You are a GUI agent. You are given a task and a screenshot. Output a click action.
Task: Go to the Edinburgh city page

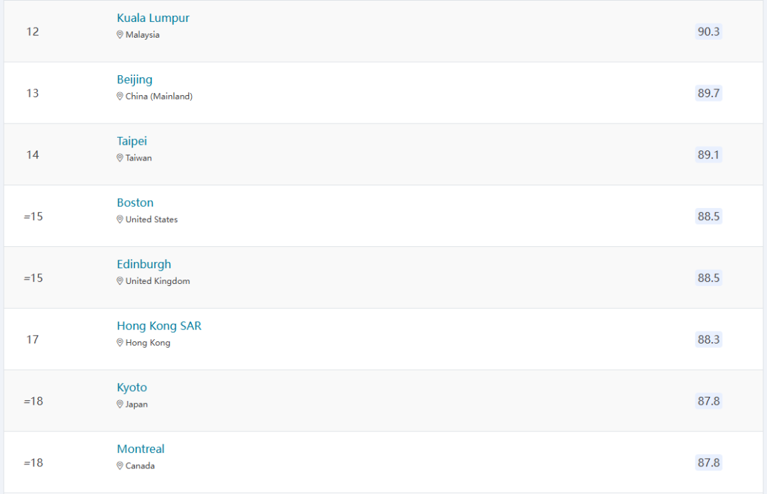(143, 265)
